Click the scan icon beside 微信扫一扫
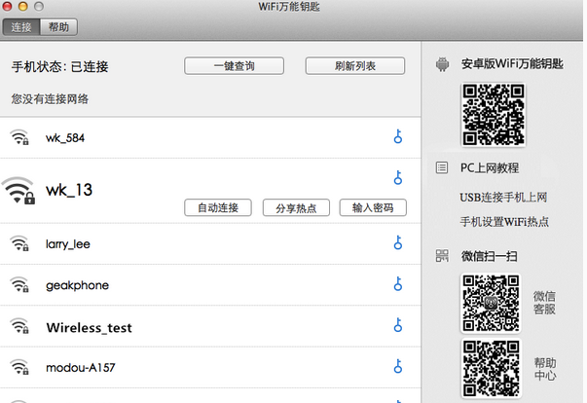 tap(442, 256)
